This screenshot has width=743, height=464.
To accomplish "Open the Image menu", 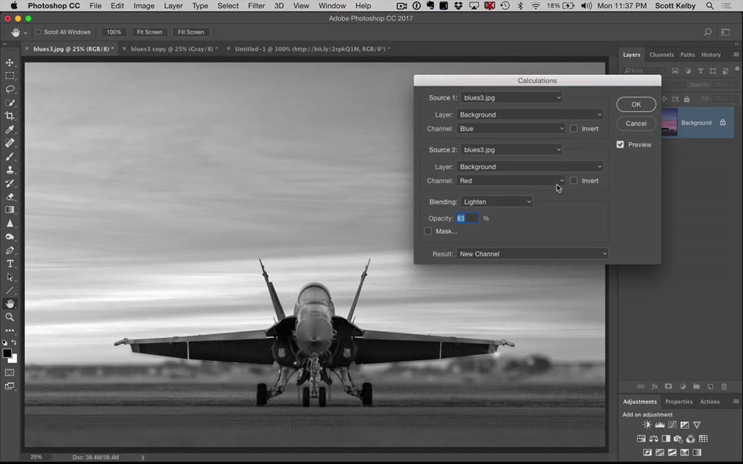I will [144, 6].
